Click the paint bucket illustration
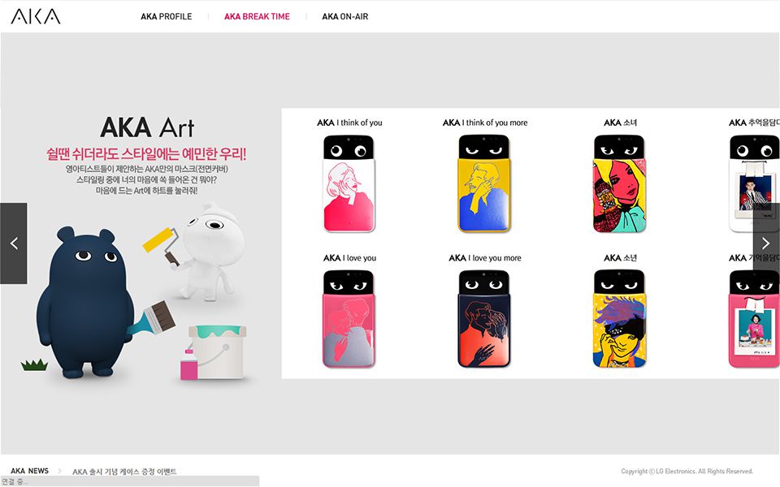The width and height of the screenshot is (780, 487). 218,351
